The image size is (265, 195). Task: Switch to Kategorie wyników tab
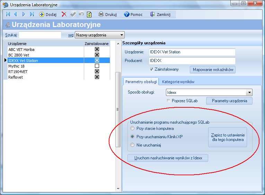point(178,82)
